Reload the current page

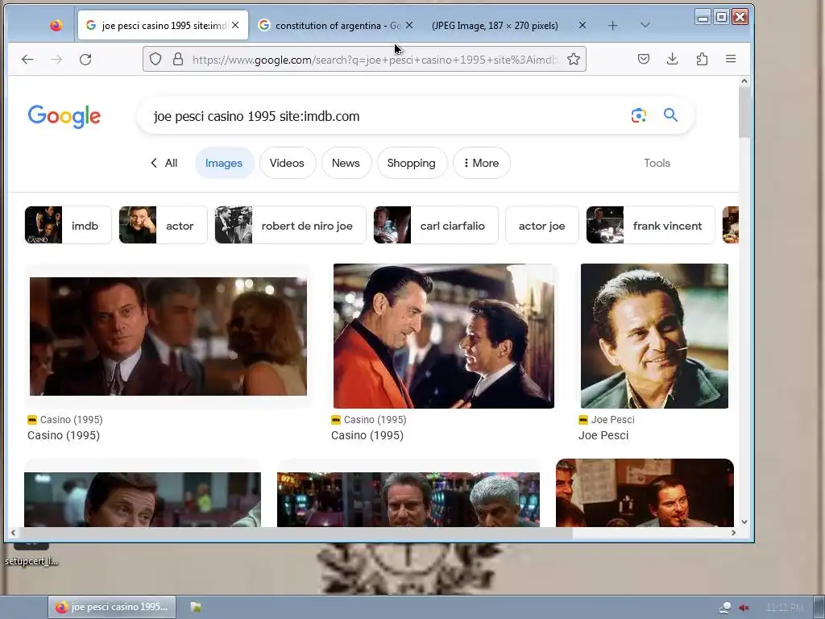click(85, 60)
